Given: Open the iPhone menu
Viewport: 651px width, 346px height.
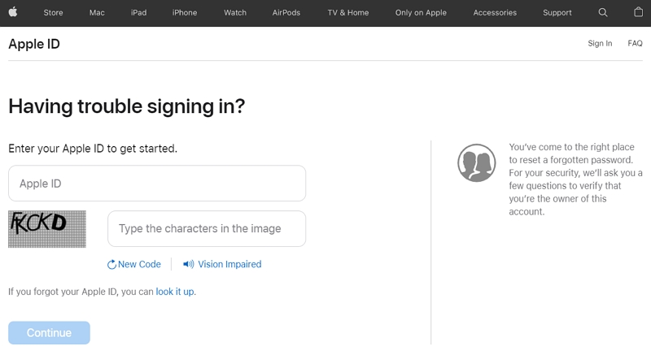Looking at the screenshot, I should tap(185, 12).
